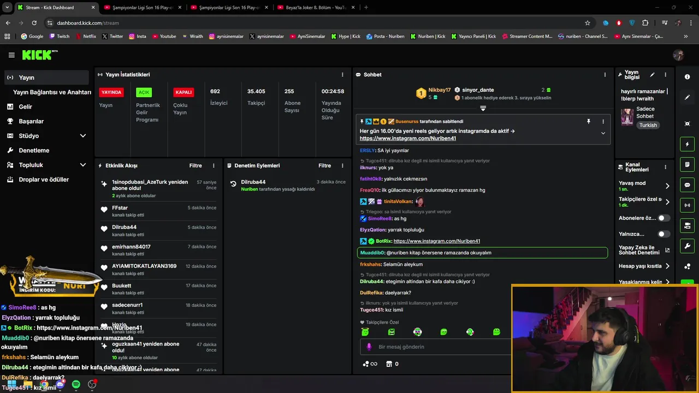
Task: Open Sohbet panel three-dot menu
Action: point(605,75)
